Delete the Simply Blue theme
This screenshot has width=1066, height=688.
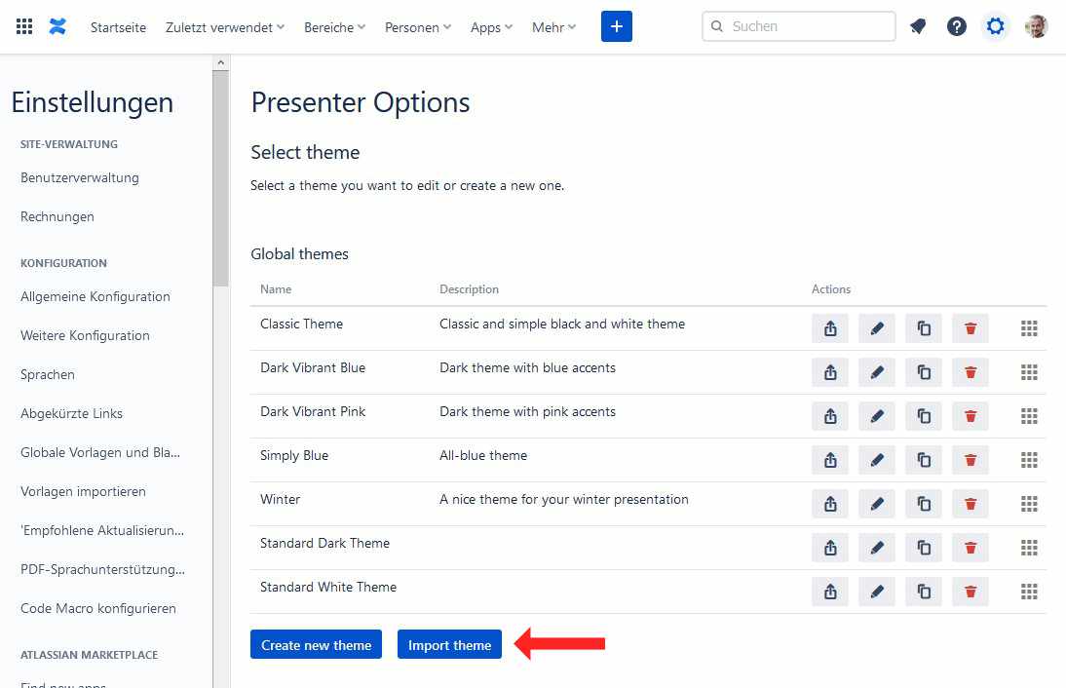tap(971, 460)
